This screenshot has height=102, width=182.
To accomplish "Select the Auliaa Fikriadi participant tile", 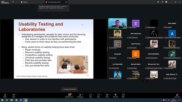I will click(x=154, y=23).
